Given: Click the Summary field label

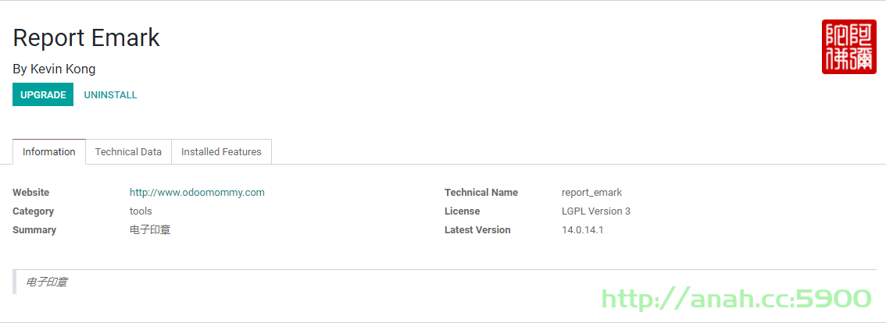Looking at the screenshot, I should click(x=34, y=230).
